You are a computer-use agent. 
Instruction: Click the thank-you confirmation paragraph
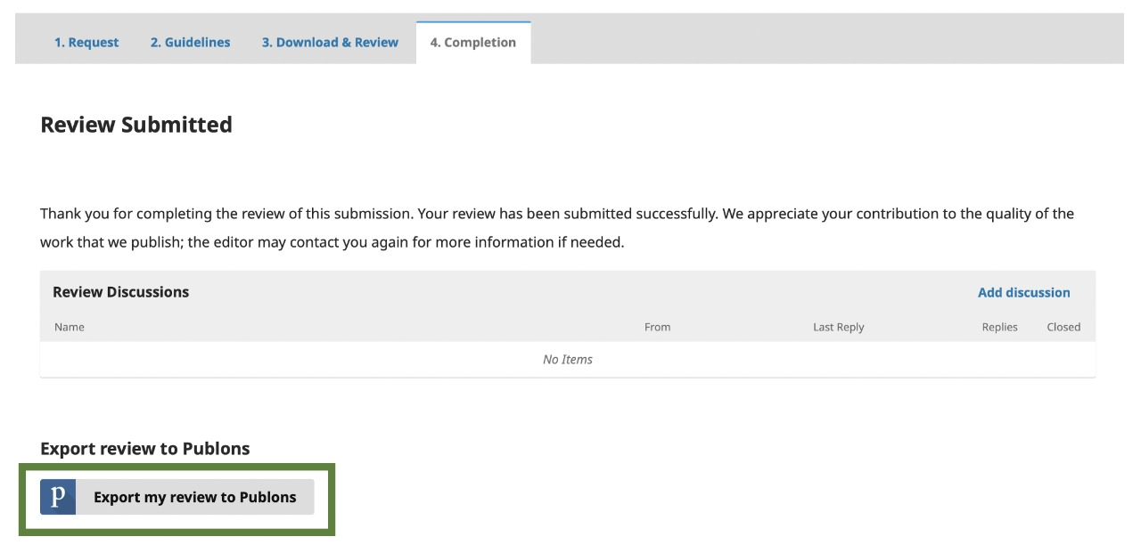[x=557, y=228]
